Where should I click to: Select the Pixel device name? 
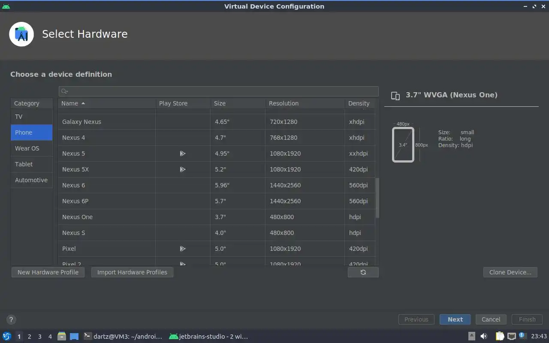pos(69,249)
